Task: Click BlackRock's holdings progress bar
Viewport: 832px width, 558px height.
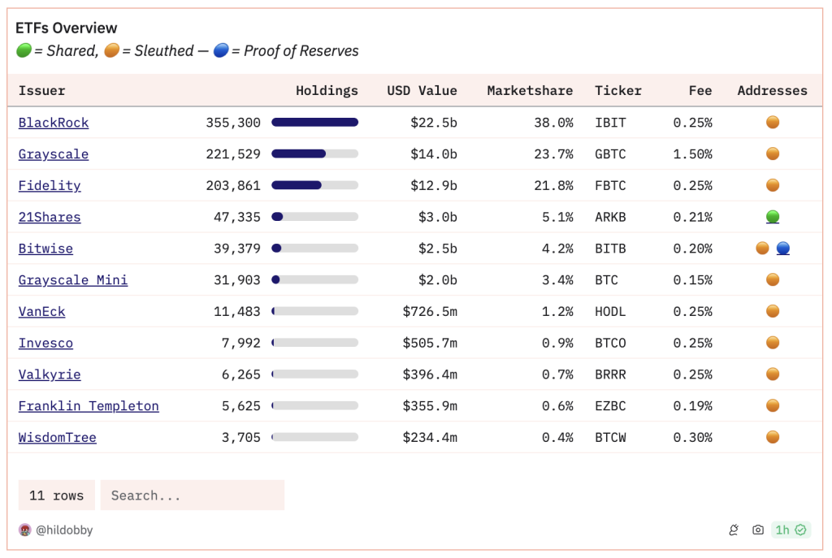Action: (x=314, y=123)
